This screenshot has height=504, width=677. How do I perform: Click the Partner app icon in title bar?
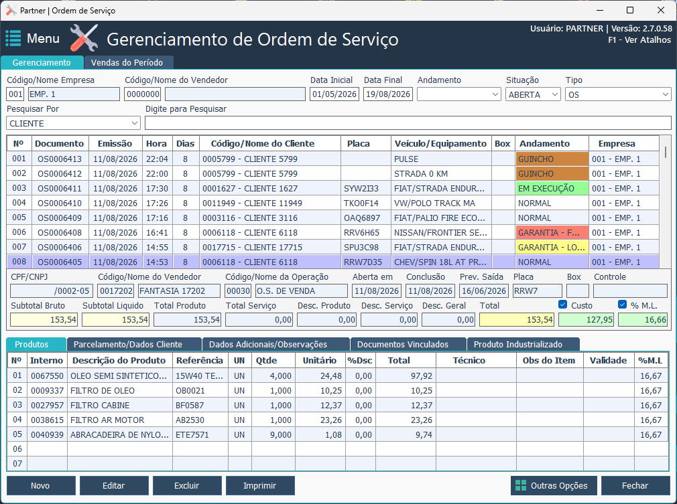pyautogui.click(x=11, y=10)
